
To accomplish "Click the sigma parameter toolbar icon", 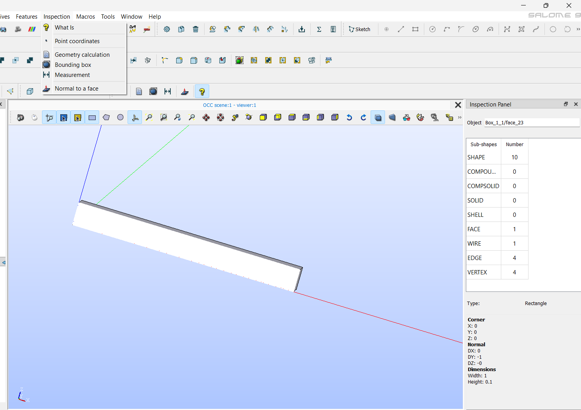I will (319, 29).
